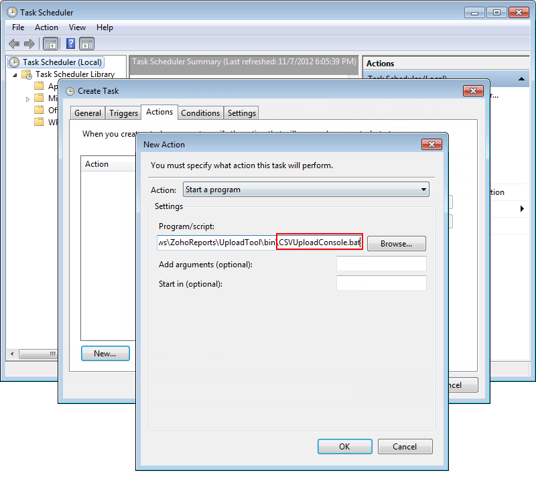Image resolution: width=536 pixels, height=485 pixels.
Task: Expand the Mi folder tree node
Action: [27, 99]
